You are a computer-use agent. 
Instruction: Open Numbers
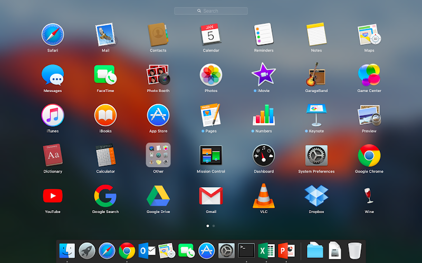263,115
